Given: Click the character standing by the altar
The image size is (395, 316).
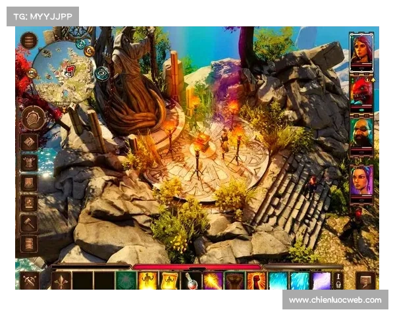Looking at the screenshot, I should (x=224, y=144).
